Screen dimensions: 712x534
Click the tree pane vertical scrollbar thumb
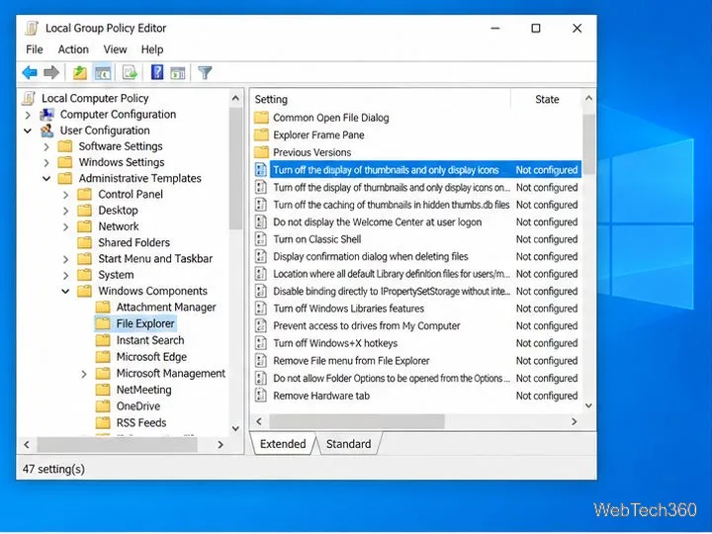[x=235, y=168]
